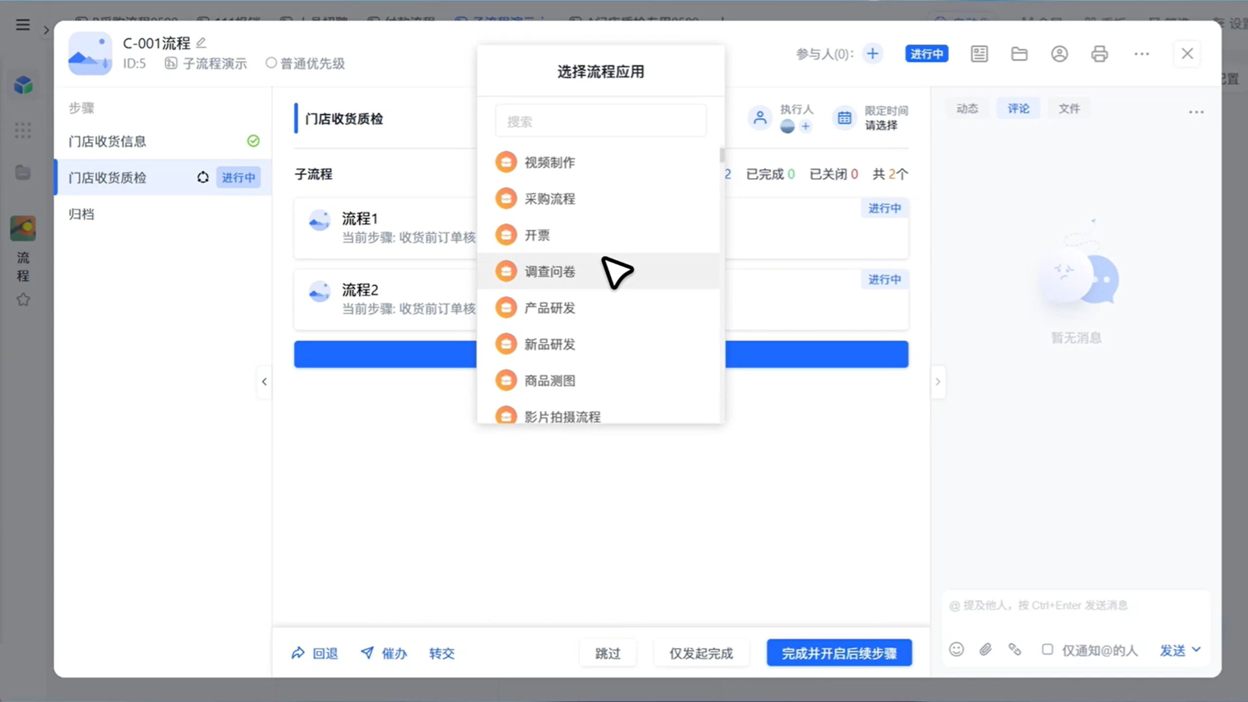Click the print icon
The width and height of the screenshot is (1248, 702).
click(x=1099, y=54)
